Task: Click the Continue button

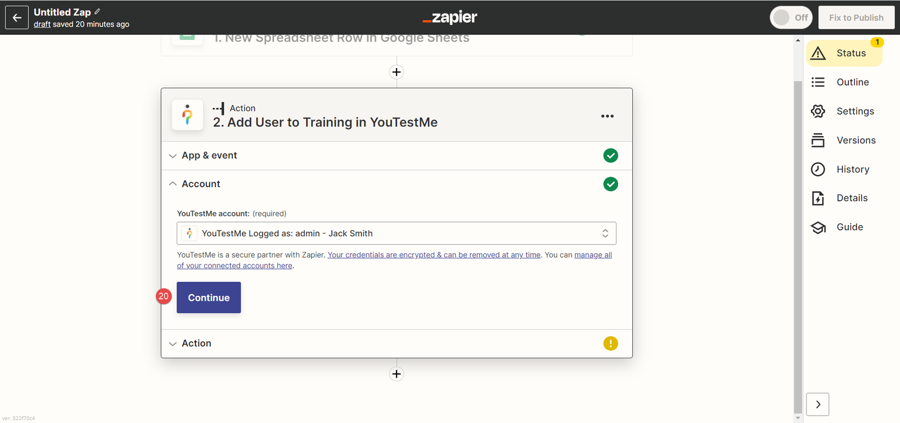Action: click(209, 298)
